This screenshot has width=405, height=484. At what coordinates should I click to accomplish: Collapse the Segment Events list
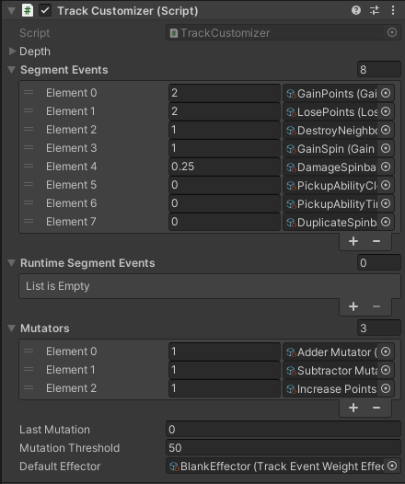(x=11, y=70)
